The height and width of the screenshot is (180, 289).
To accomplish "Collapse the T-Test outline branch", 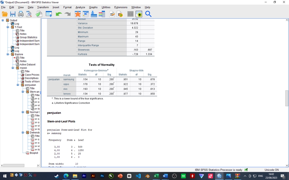I will (8, 27).
